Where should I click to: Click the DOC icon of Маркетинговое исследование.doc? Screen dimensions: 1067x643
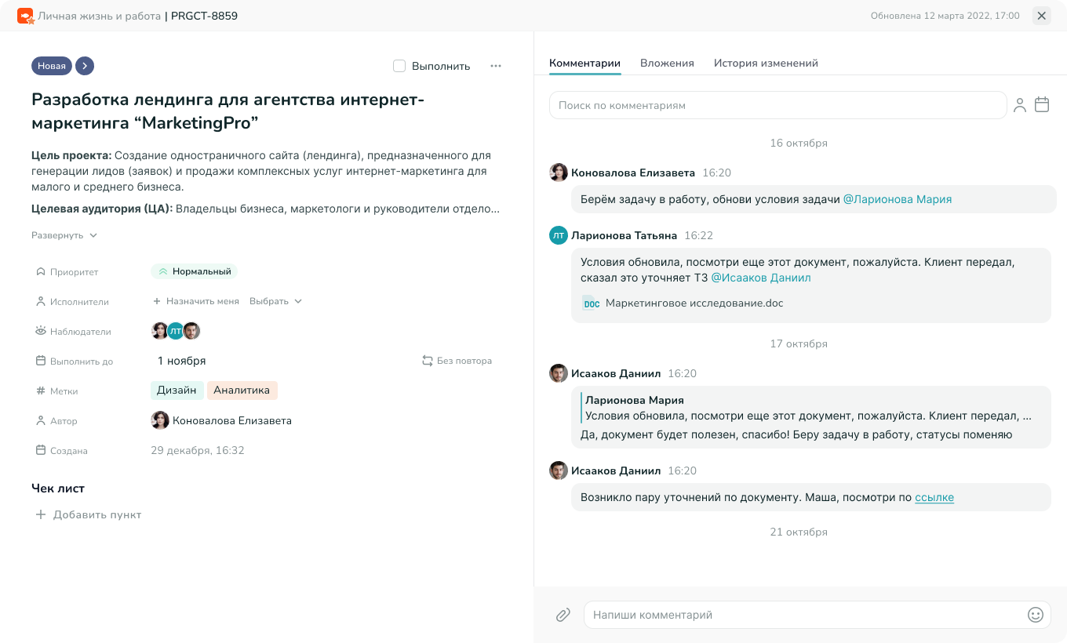pyautogui.click(x=591, y=303)
